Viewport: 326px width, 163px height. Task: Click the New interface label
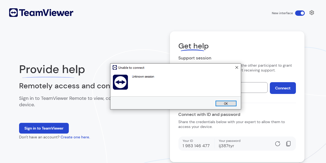[282, 13]
